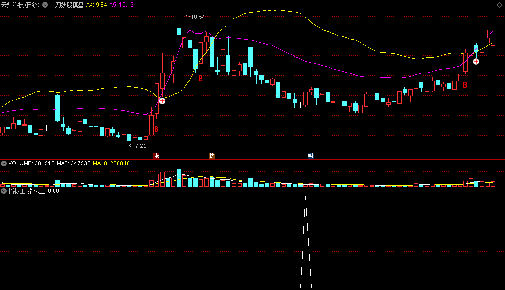Click the 指标王: 0.00 value readout
Image resolution: width=505 pixels, height=290 pixels.
click(x=44, y=191)
